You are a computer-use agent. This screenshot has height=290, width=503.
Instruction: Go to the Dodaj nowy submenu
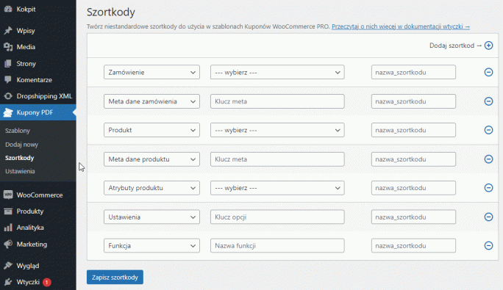[x=21, y=145]
